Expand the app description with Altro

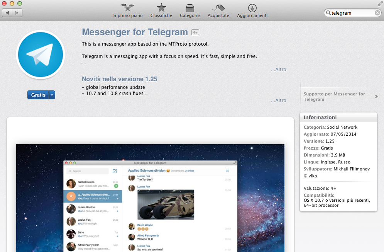(x=279, y=70)
